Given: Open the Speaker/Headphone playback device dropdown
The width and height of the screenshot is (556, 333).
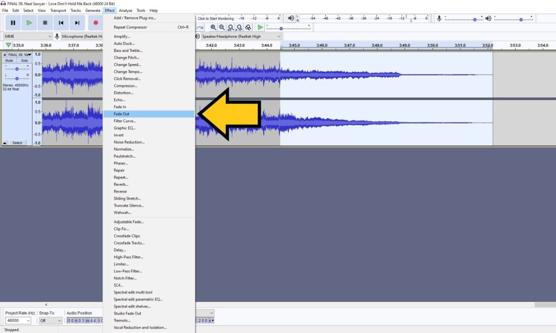Looking at the screenshot, I should [241, 36].
